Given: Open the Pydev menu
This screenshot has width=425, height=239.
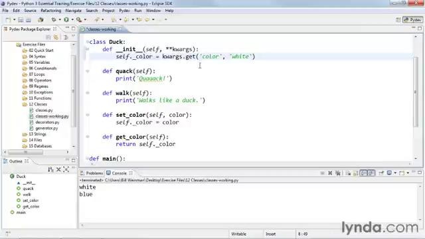Looking at the screenshot, I should (x=124, y=11).
